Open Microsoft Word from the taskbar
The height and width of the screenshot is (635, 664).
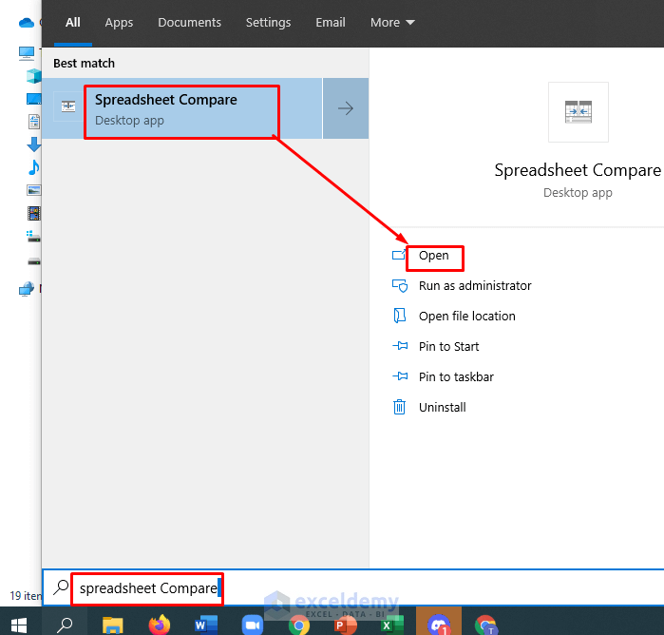click(206, 625)
